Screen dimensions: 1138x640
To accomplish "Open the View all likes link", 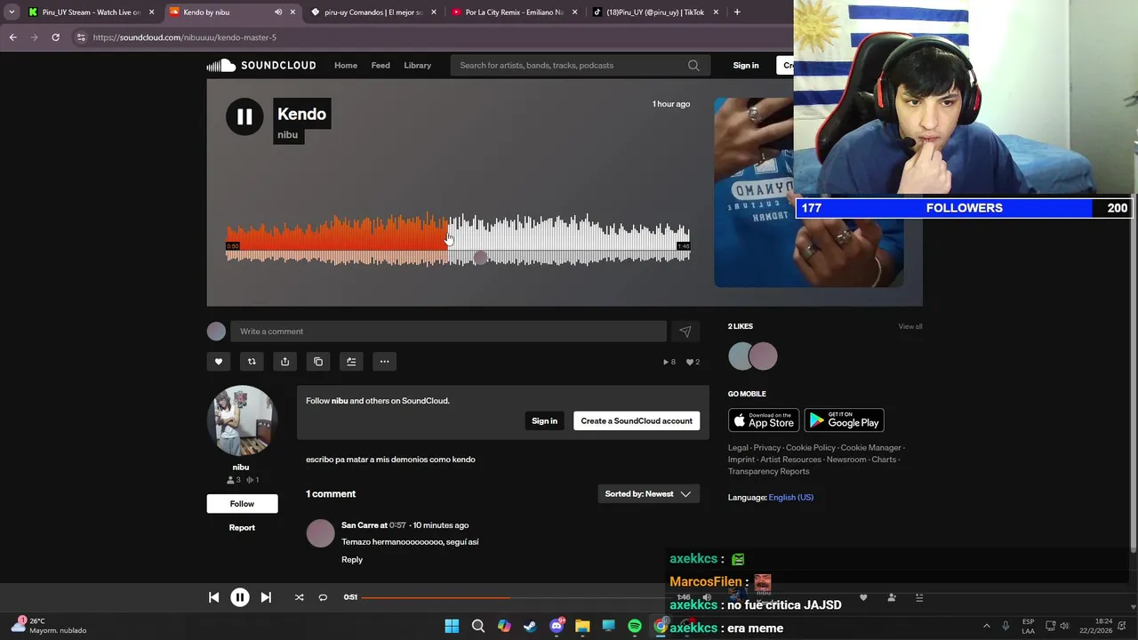I will coord(910,326).
